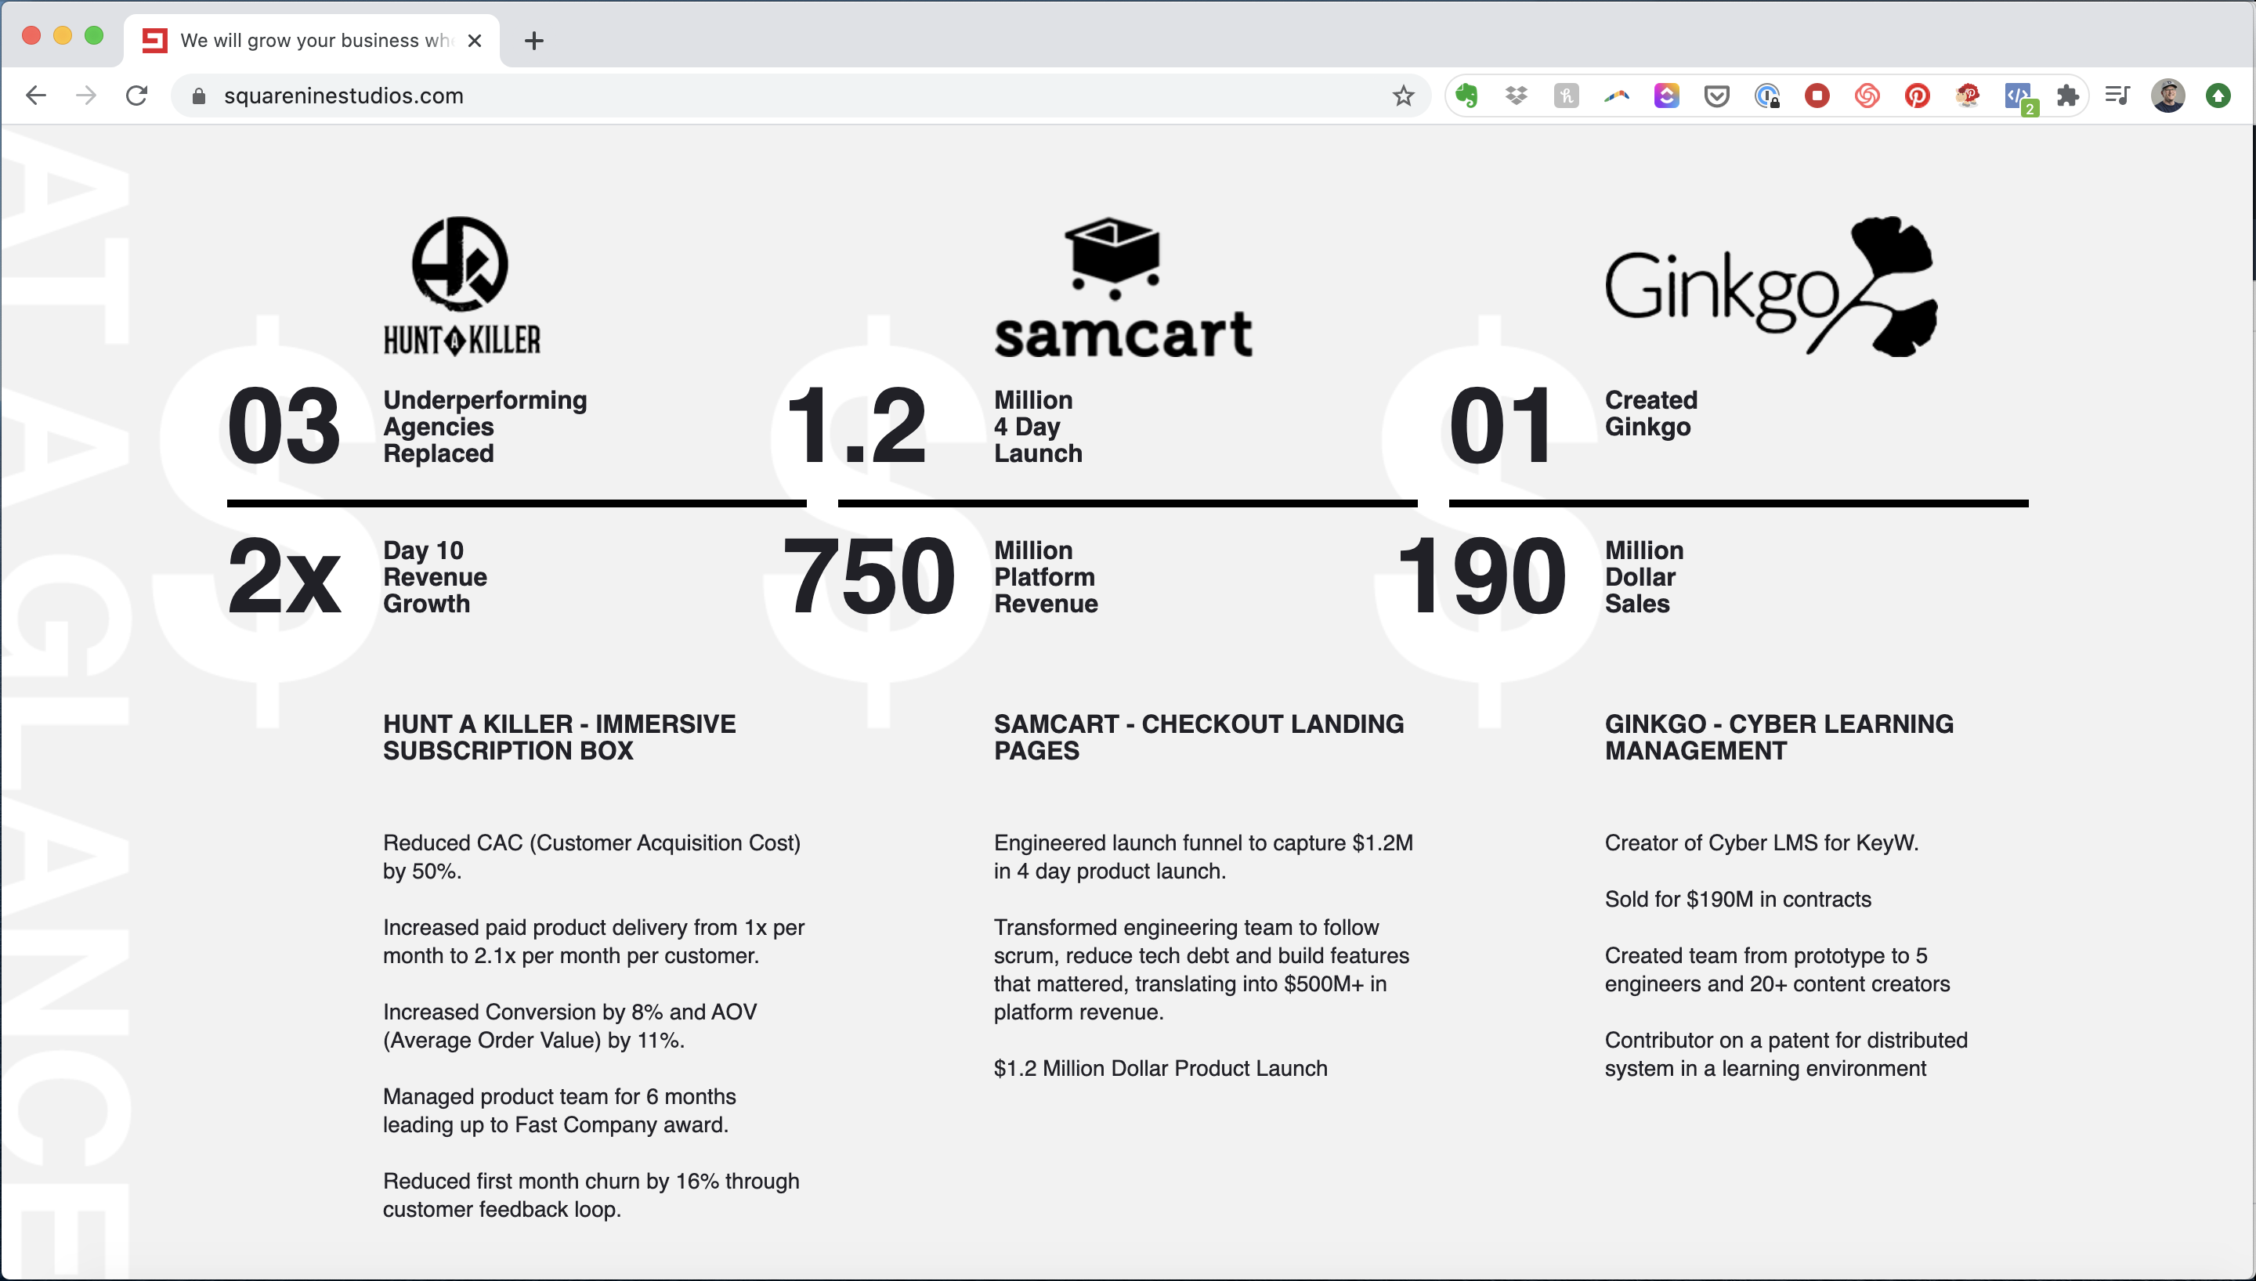
Task: Click '$1.2 Million Dollar Product Launch' line
Action: (x=1161, y=1068)
